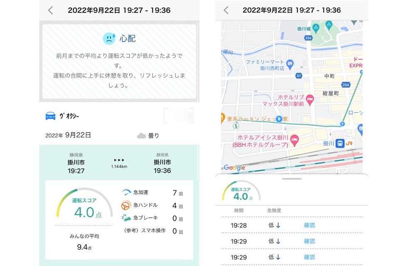399x266 pixels.
Task: Tap the sudden acceleration icon
Action: click(x=126, y=192)
